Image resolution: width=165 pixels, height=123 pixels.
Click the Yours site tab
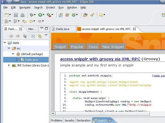click(x=93, y=47)
